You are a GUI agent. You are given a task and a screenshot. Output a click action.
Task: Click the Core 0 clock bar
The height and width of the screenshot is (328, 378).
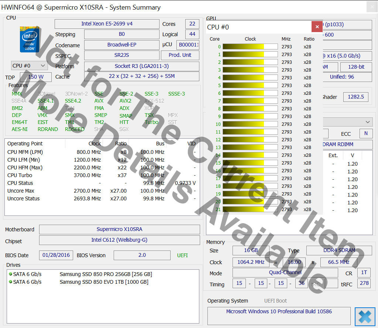tap(250, 46)
